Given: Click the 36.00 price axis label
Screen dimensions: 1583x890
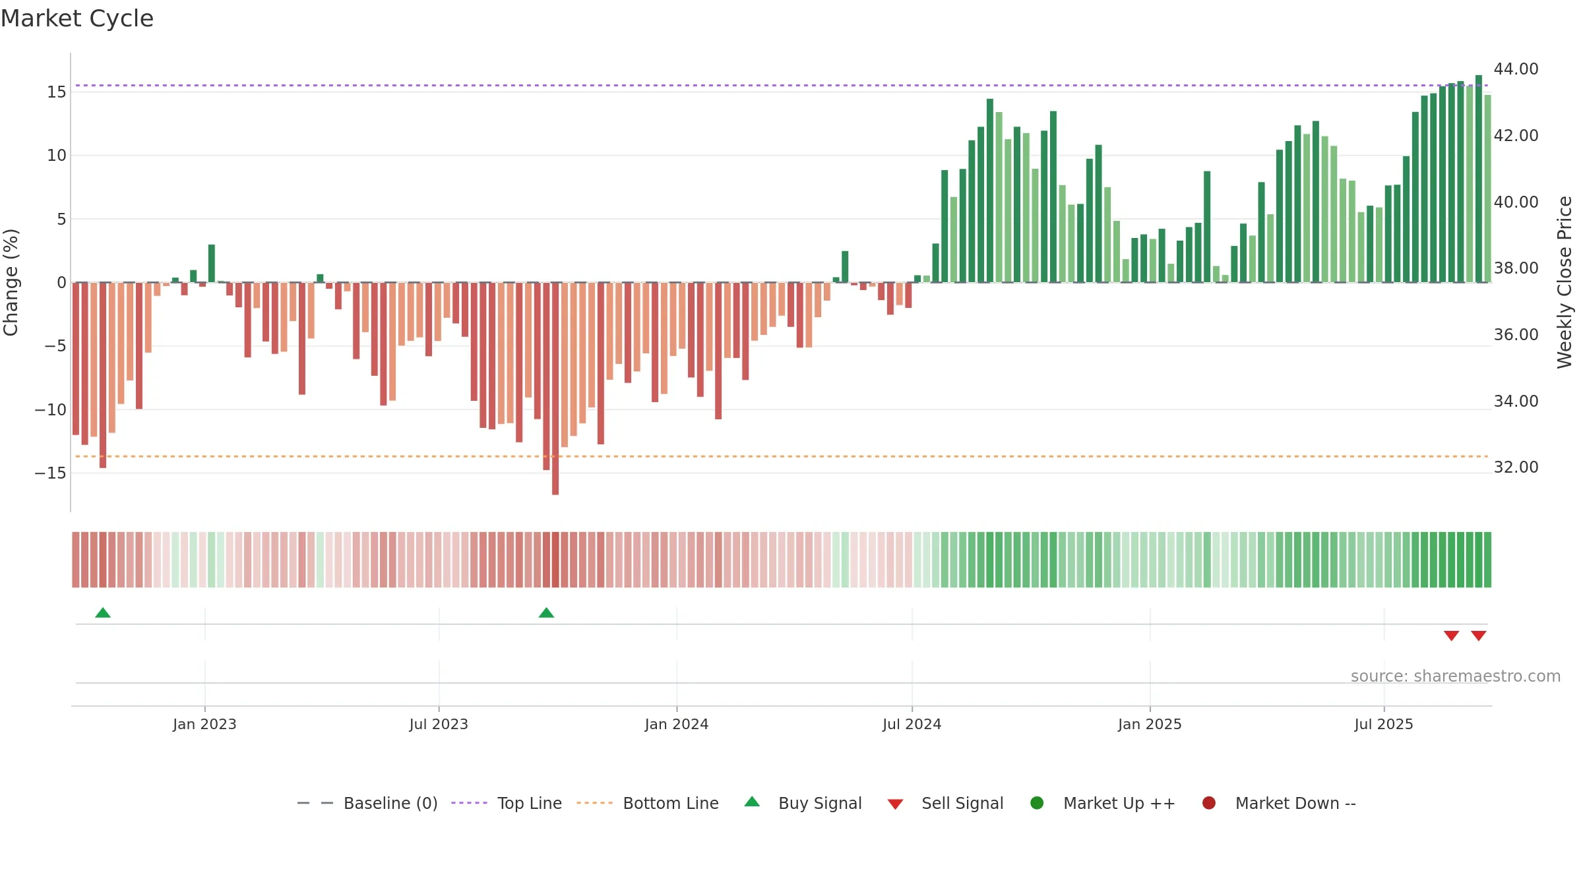Looking at the screenshot, I should 1516,334.
